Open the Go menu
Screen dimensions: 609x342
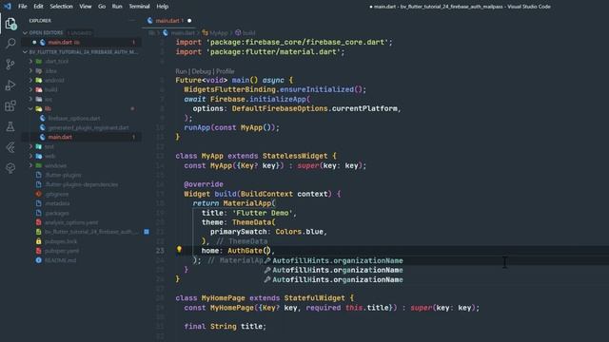pyautogui.click(x=102, y=7)
